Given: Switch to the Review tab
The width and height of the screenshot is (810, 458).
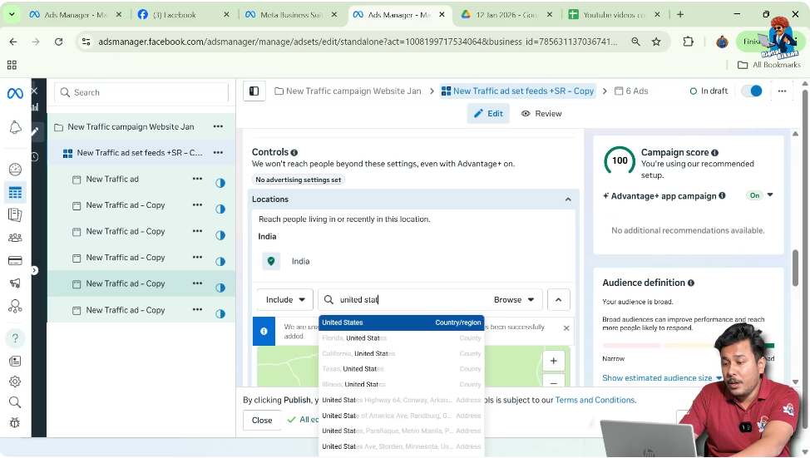Looking at the screenshot, I should pyautogui.click(x=541, y=114).
